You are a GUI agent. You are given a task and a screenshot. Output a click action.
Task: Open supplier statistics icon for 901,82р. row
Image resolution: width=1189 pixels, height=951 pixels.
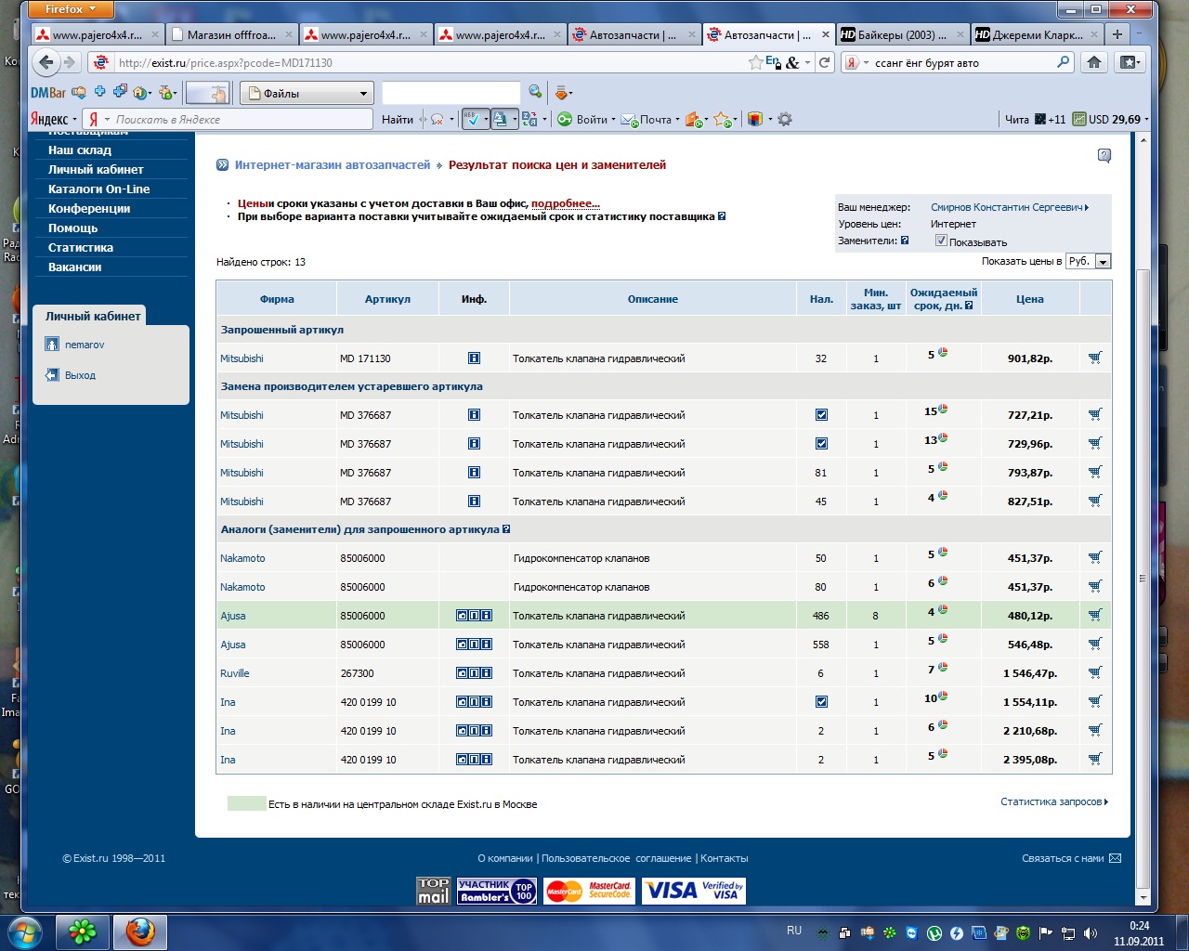point(943,353)
